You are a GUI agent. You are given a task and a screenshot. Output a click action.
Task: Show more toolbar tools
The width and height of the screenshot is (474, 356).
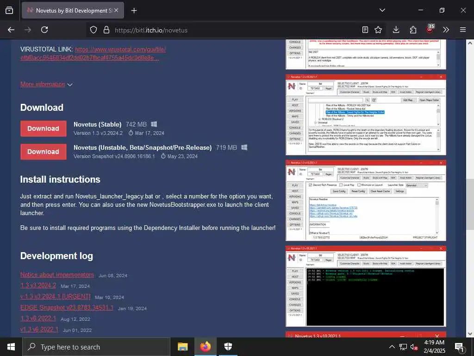[446, 30]
